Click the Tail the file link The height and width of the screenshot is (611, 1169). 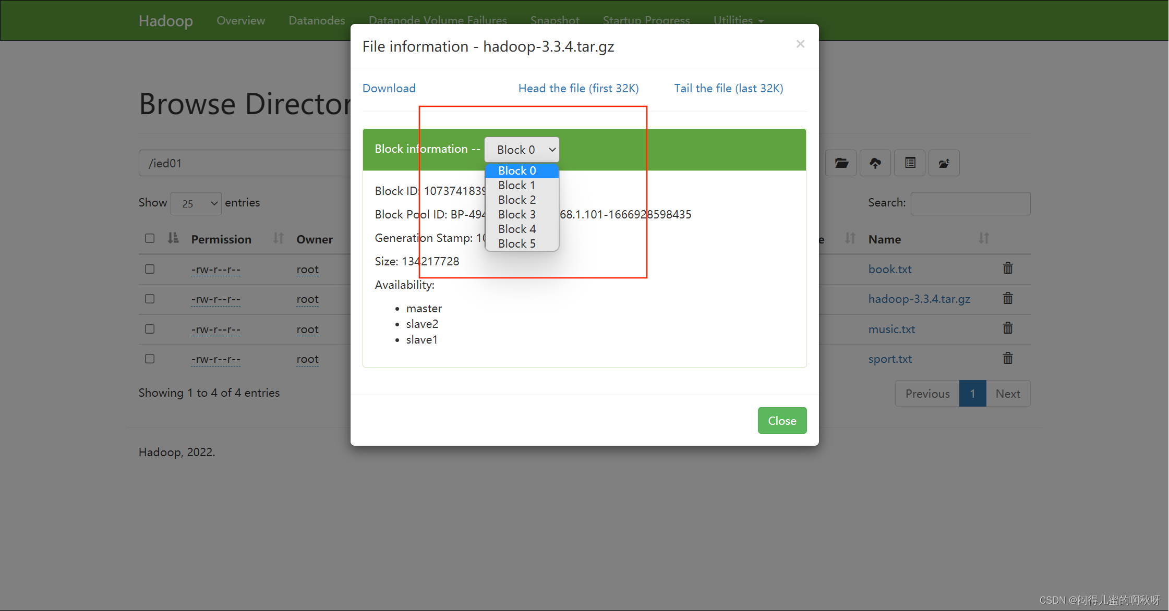click(x=728, y=89)
